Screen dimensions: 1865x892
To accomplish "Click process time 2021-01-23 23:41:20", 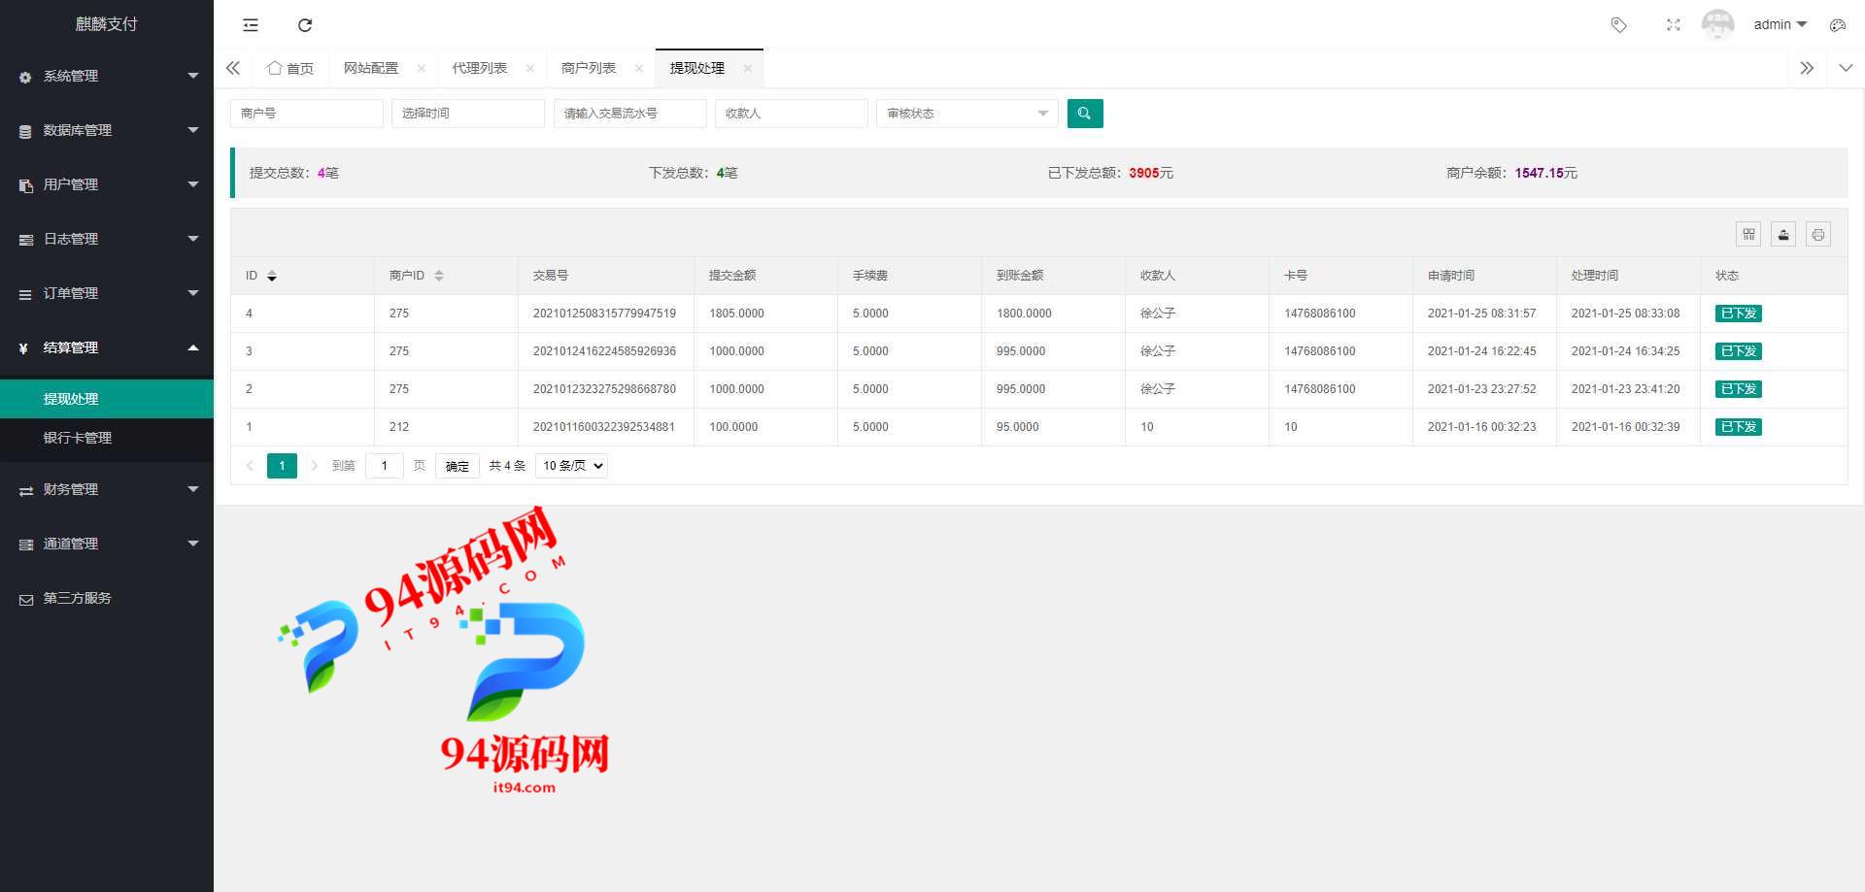I will (1626, 389).
